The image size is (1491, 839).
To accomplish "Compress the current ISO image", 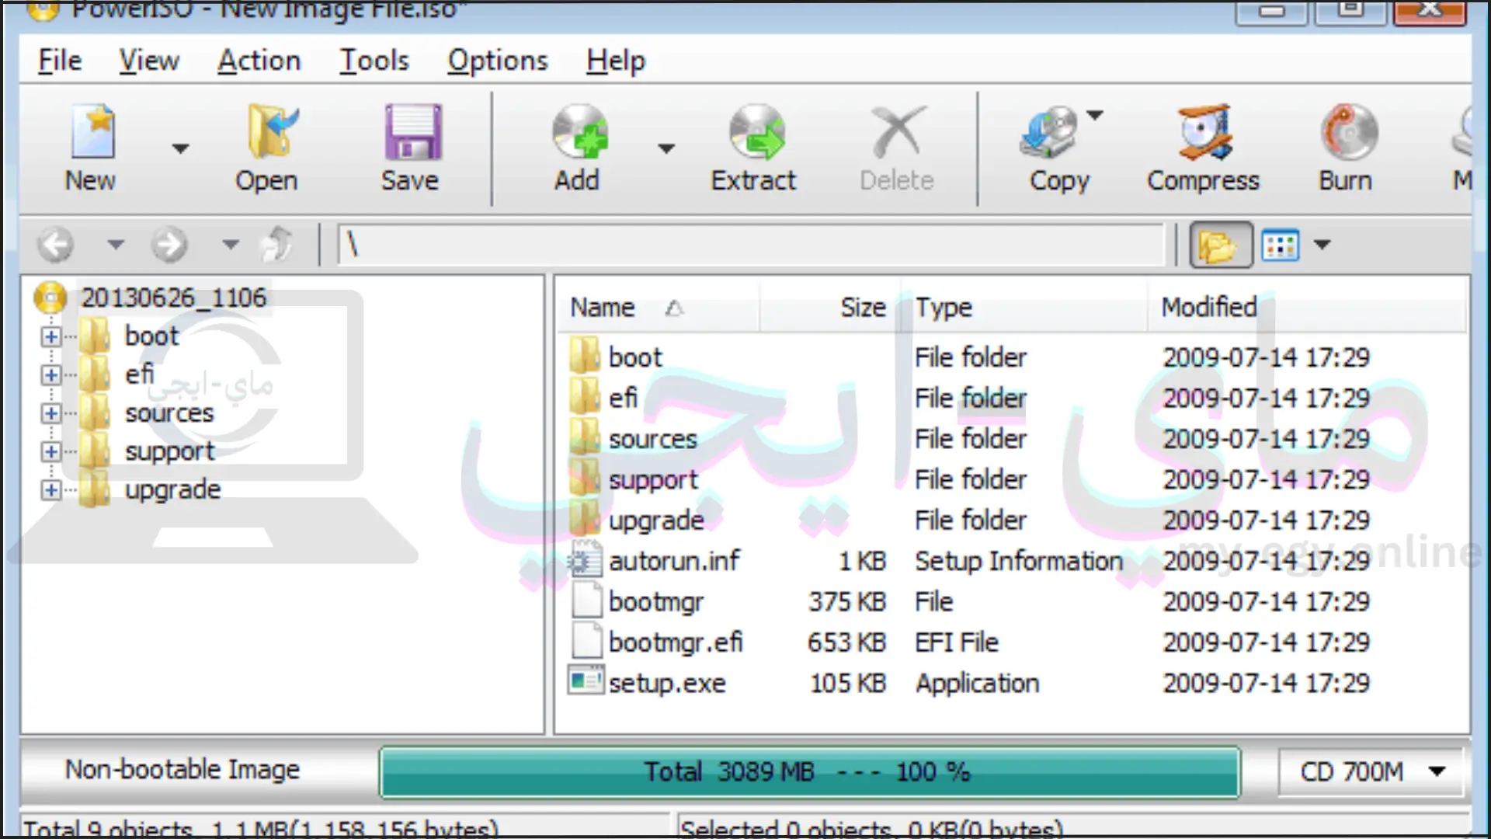I will click(1204, 148).
